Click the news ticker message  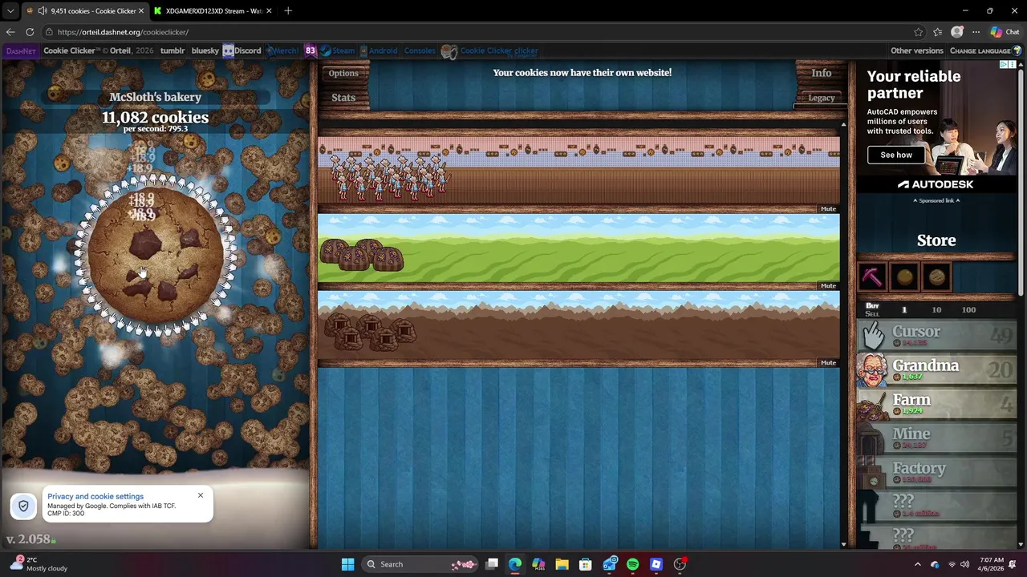583,72
